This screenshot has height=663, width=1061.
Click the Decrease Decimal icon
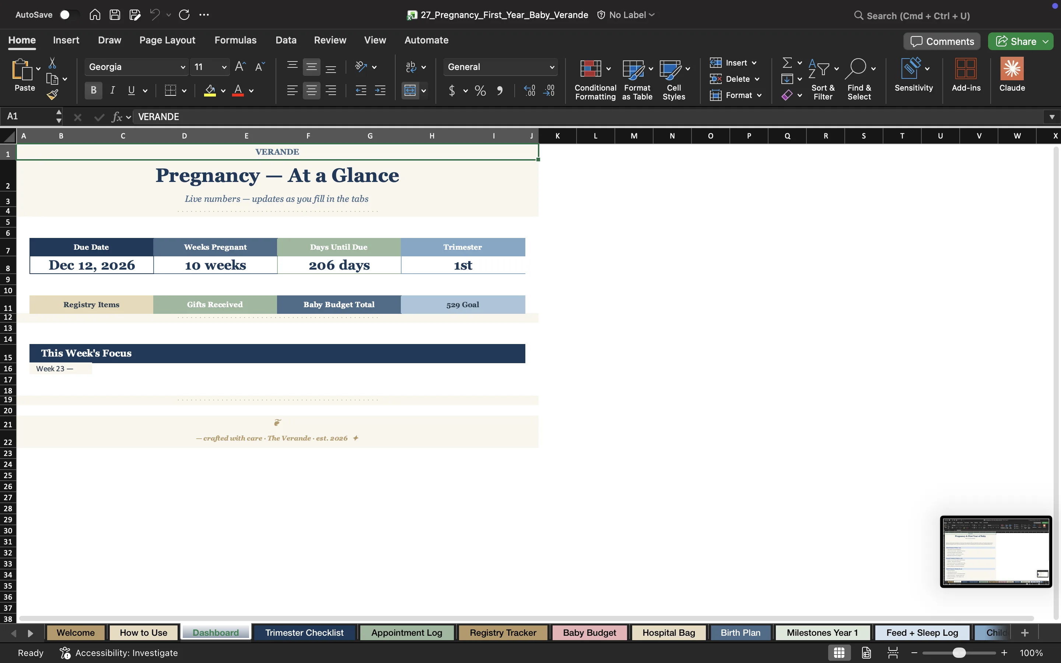click(549, 90)
